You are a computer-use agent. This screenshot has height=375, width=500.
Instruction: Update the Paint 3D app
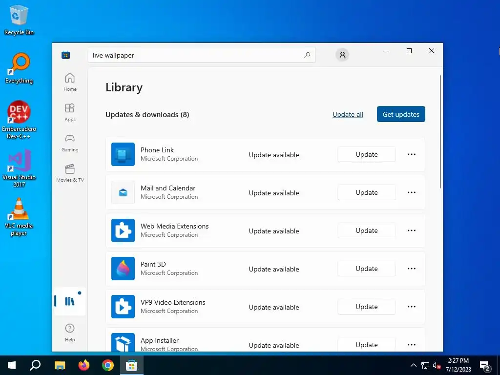click(x=367, y=269)
